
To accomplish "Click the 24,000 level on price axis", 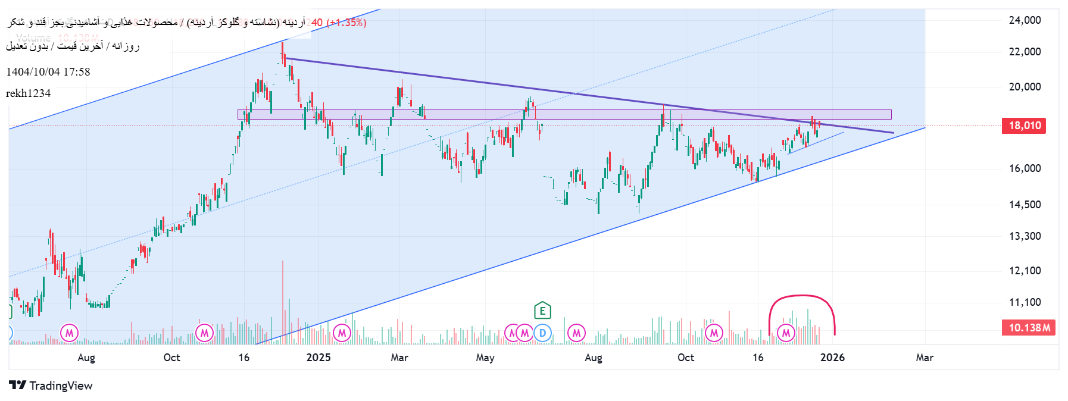I will click(x=1025, y=20).
